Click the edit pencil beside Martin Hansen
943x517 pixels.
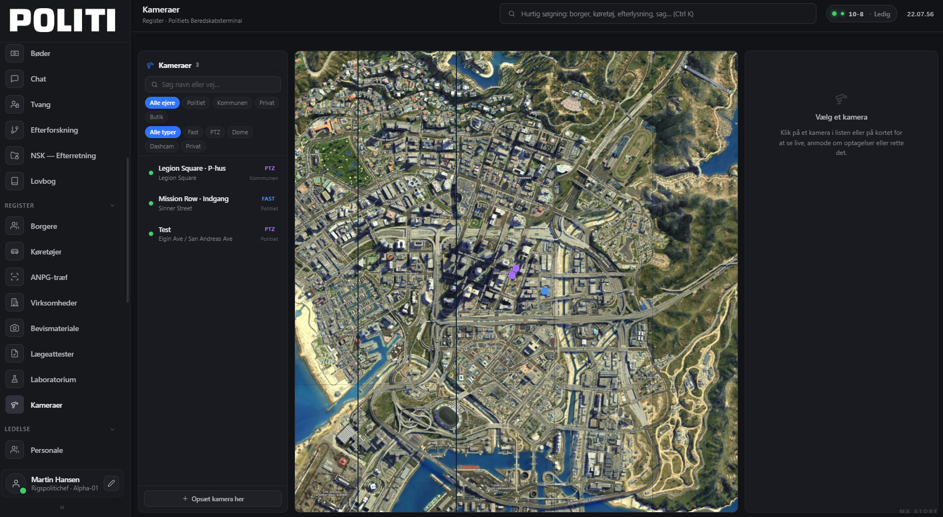111,483
